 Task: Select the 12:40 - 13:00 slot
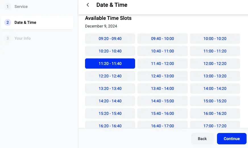[162, 76]
